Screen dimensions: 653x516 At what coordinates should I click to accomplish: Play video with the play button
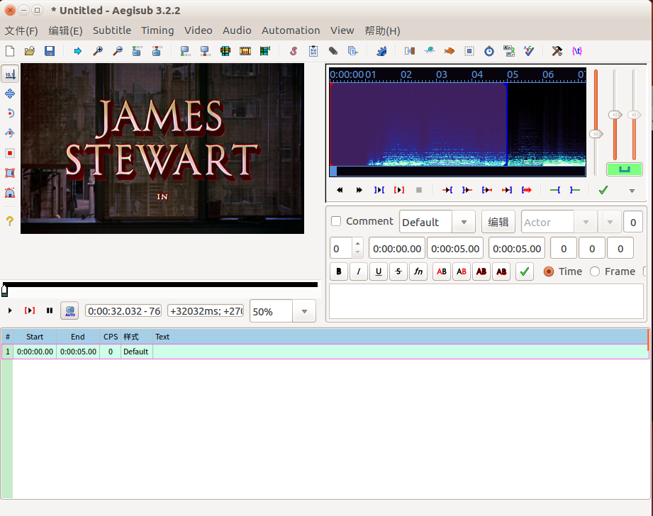tap(10, 310)
